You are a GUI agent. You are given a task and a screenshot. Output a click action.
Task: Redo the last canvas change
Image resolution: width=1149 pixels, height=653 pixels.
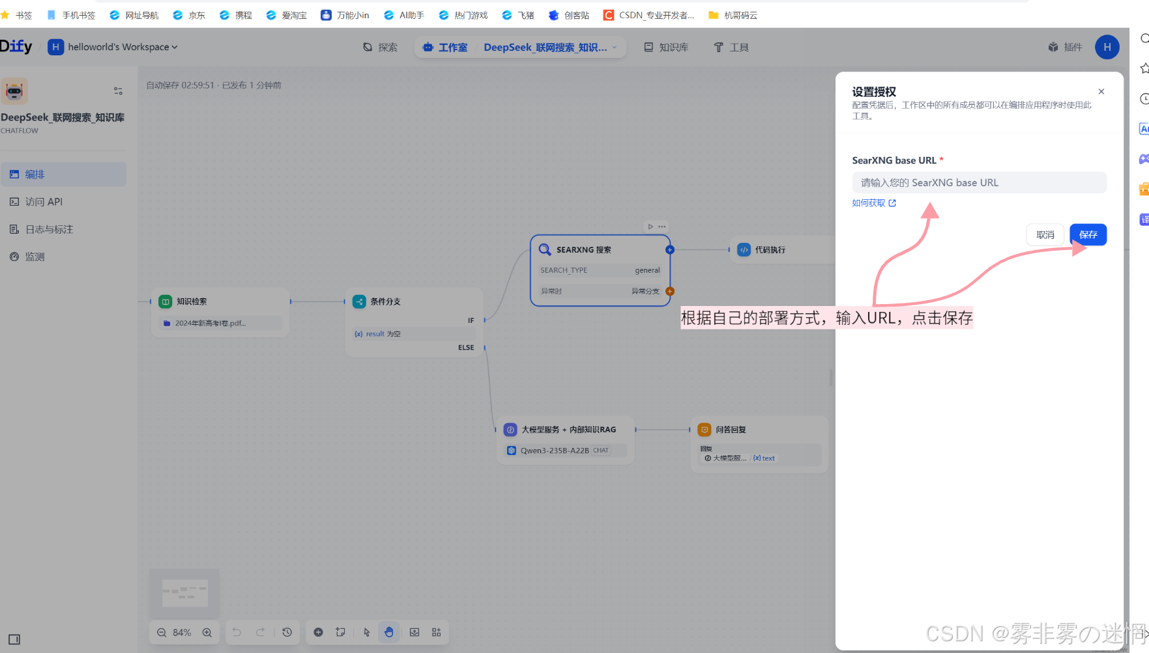[x=260, y=632]
